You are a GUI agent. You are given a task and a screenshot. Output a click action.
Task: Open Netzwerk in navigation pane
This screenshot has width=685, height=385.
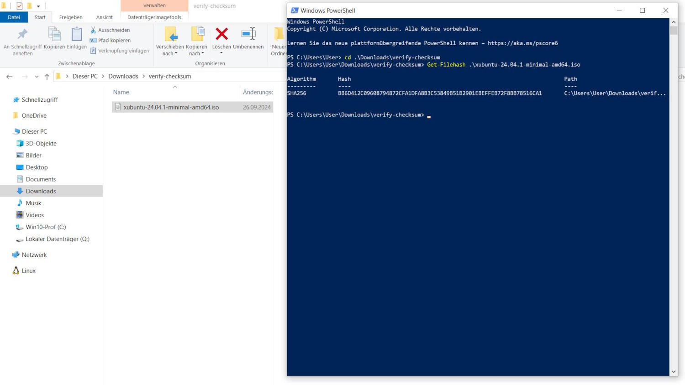[34, 255]
